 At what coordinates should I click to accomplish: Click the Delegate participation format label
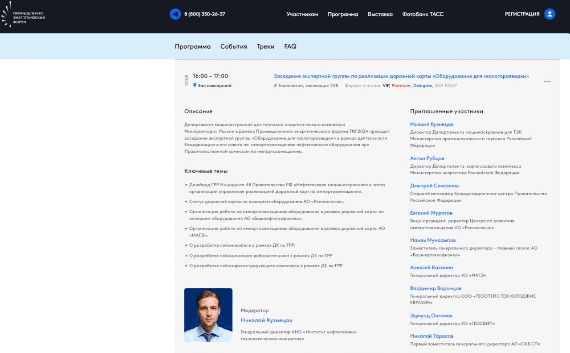[x=423, y=85]
